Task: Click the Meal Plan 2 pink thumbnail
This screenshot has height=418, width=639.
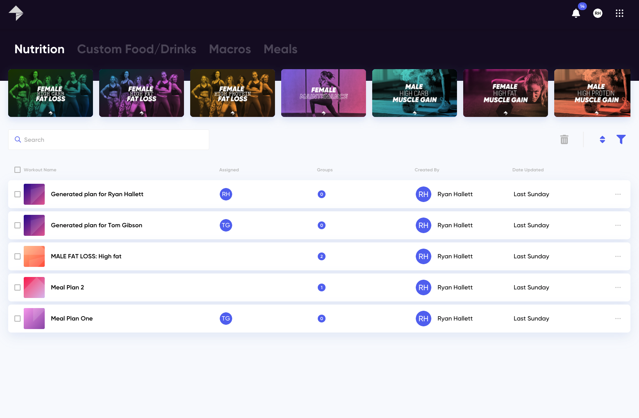Action: [34, 287]
